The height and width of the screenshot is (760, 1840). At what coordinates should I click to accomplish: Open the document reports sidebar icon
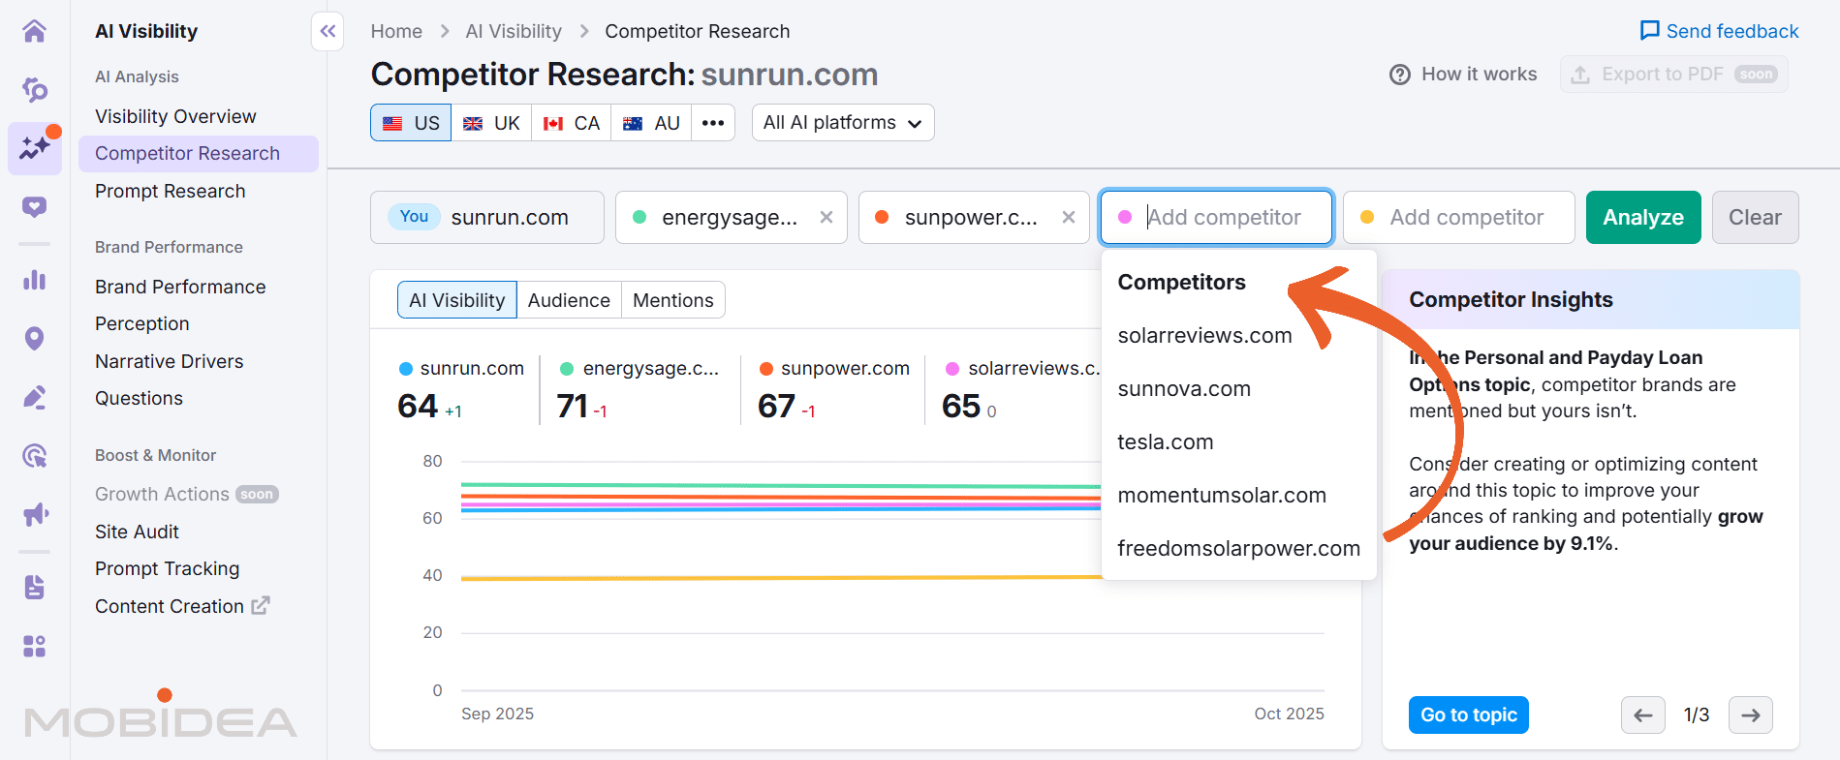(x=35, y=587)
